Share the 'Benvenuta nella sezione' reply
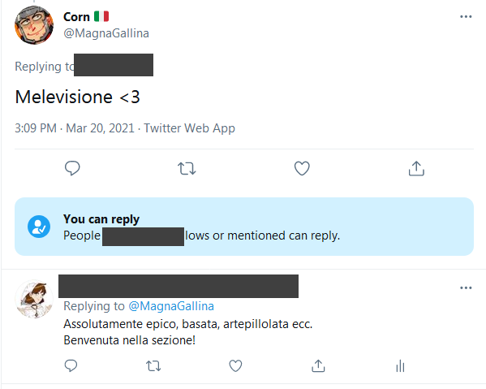Screen dimensions: 486x389 pyautogui.click(x=318, y=365)
